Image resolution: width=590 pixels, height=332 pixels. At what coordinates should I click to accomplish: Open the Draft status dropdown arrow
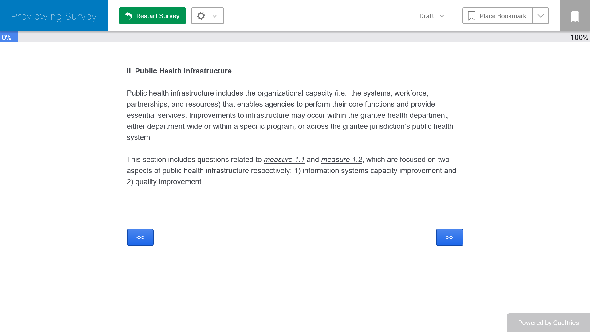point(442,16)
